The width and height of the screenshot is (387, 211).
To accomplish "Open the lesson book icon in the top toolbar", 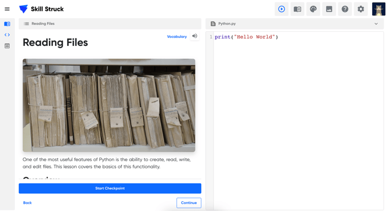I will pyautogui.click(x=297, y=9).
